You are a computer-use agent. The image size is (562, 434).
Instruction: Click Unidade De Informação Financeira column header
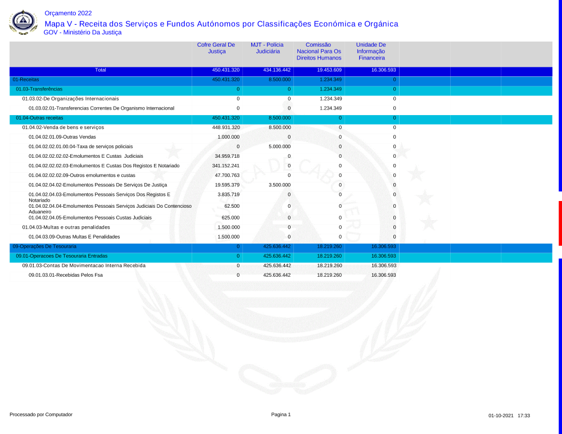tap(371, 51)
